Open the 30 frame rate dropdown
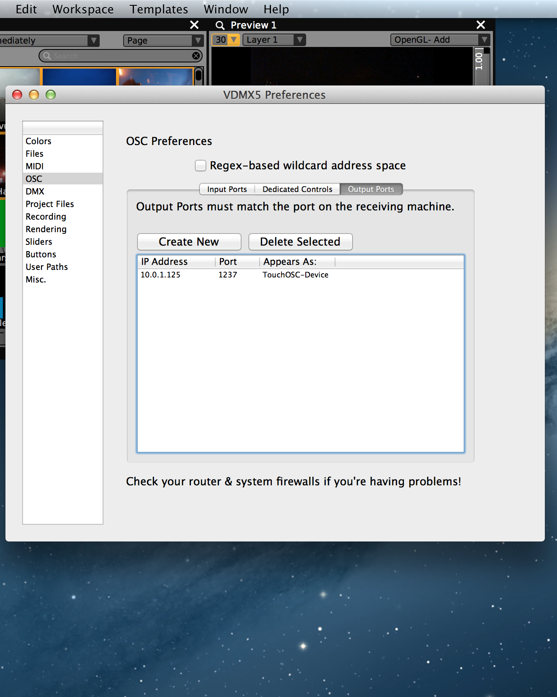This screenshot has height=697, width=557. pyautogui.click(x=226, y=40)
